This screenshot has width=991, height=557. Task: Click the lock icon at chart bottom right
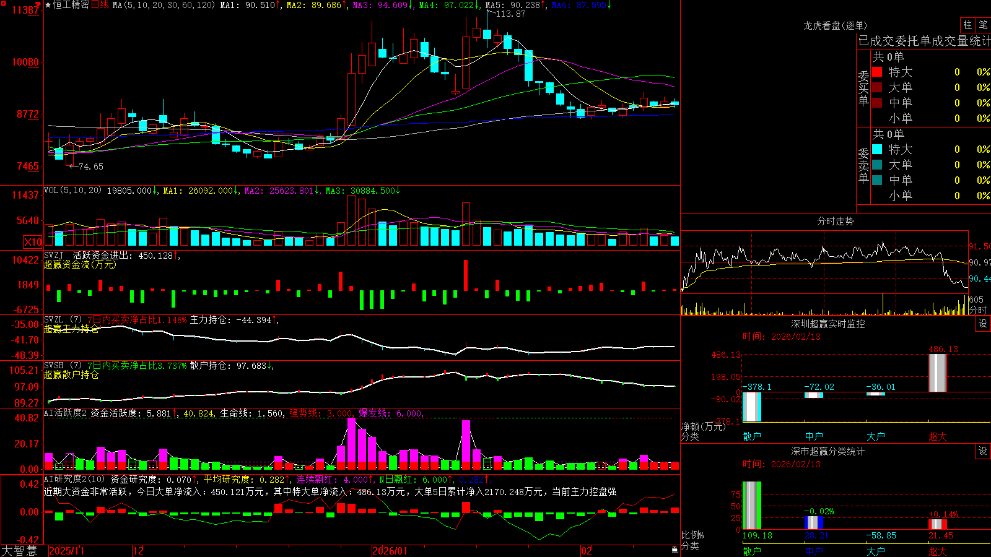pos(675,549)
